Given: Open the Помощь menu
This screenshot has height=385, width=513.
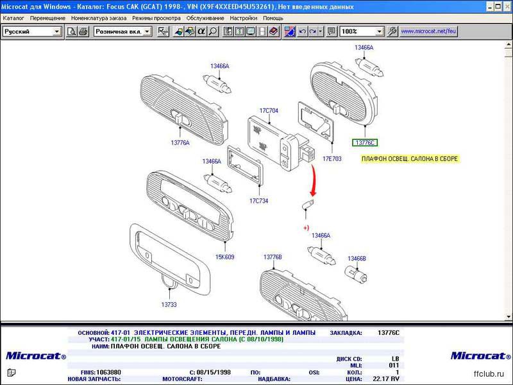Looking at the screenshot, I should pyautogui.click(x=273, y=19).
